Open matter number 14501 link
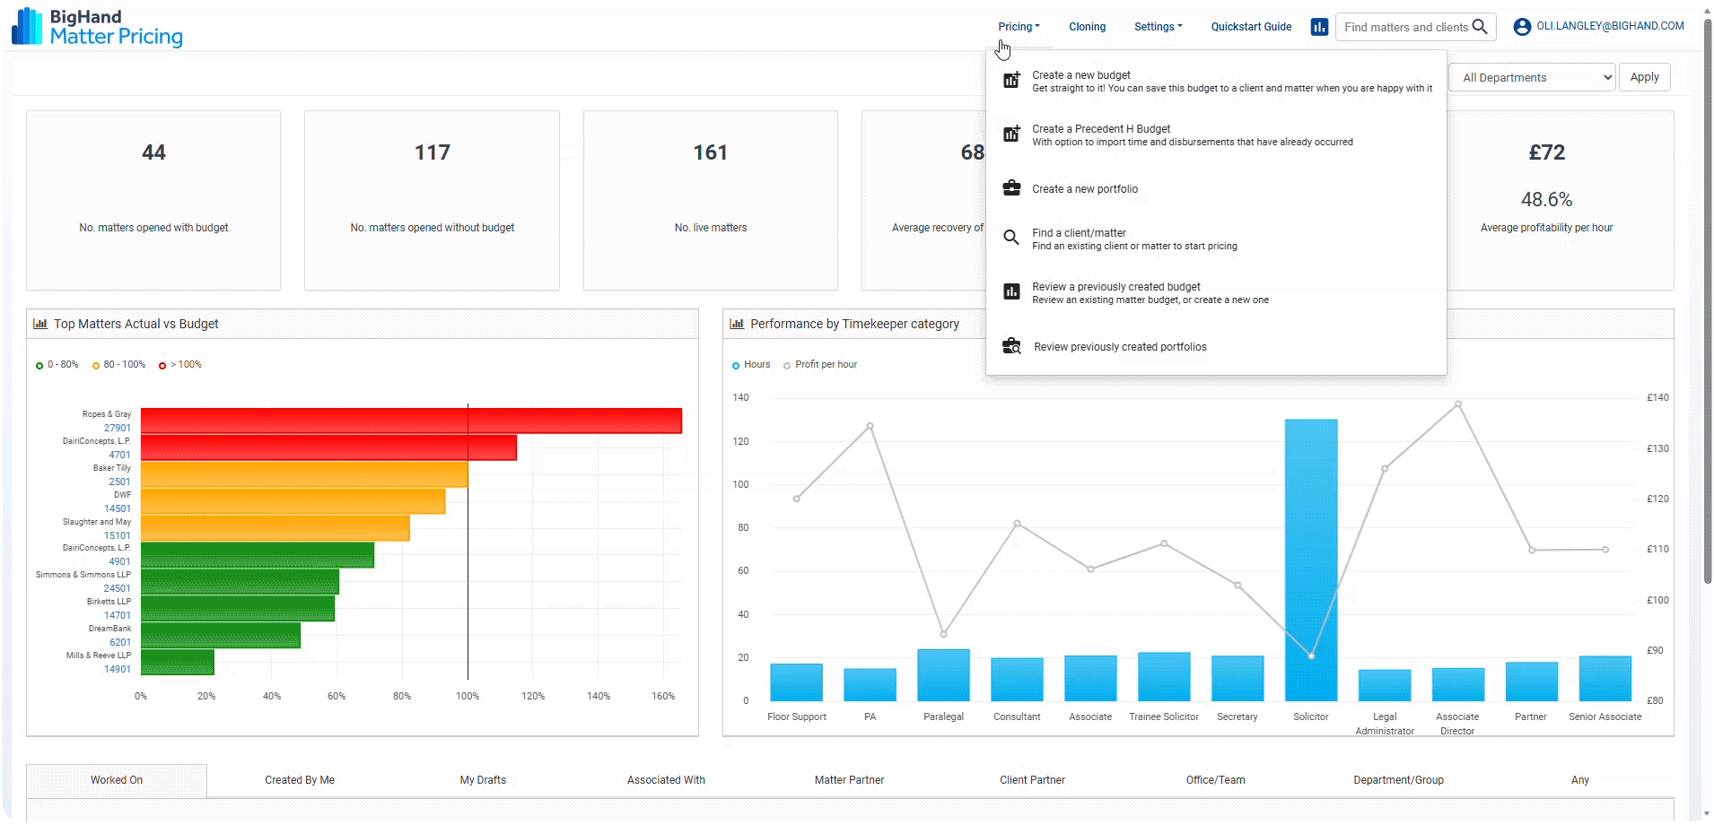The image size is (1714, 825). click(x=118, y=508)
